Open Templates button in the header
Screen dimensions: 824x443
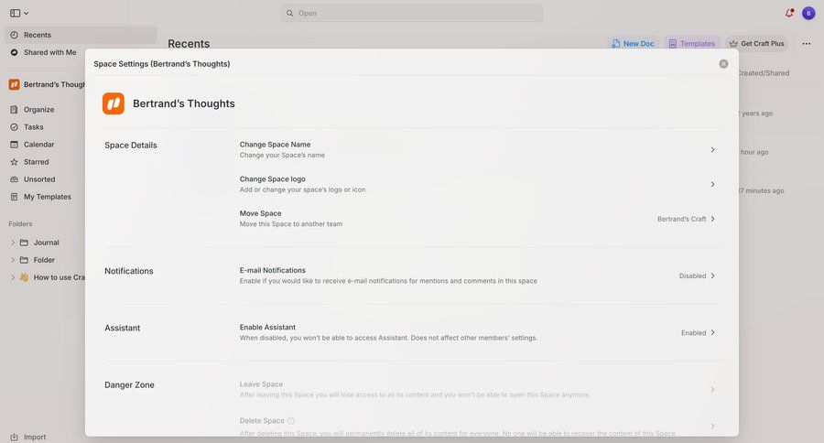692,44
